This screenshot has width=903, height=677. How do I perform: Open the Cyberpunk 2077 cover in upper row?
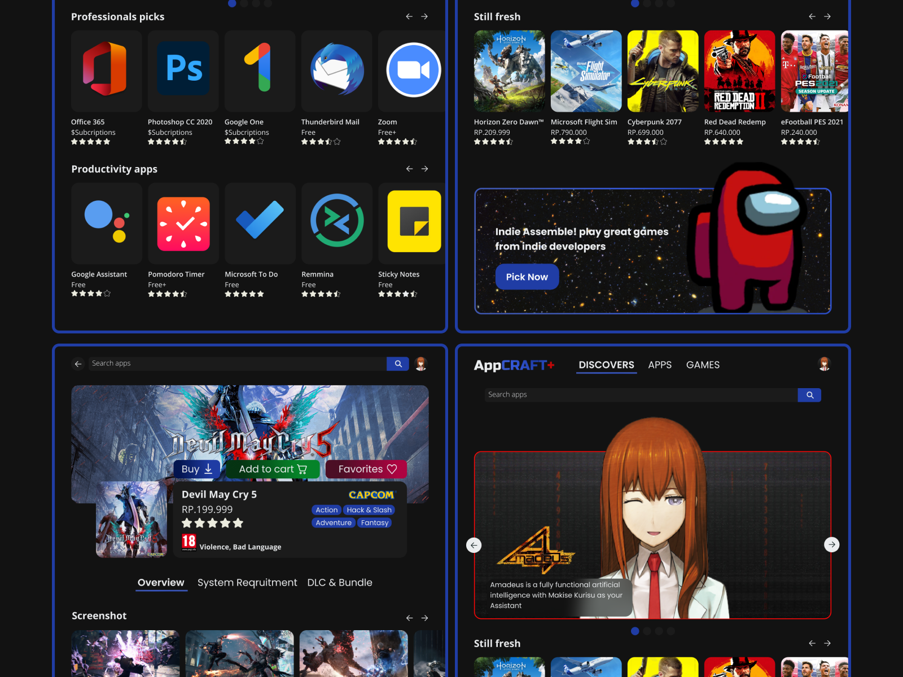point(663,71)
